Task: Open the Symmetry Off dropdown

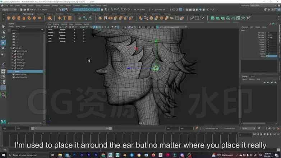Action: 160,10
